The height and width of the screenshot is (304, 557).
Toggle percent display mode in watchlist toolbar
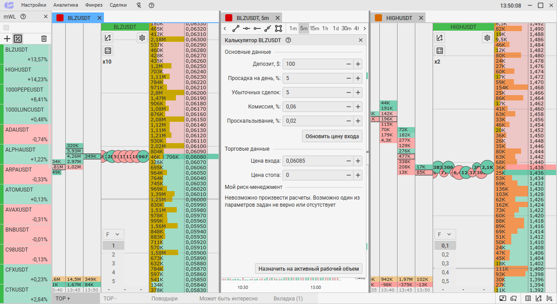18,39
